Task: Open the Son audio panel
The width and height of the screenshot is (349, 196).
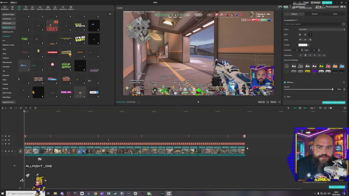Action: (x=13, y=8)
